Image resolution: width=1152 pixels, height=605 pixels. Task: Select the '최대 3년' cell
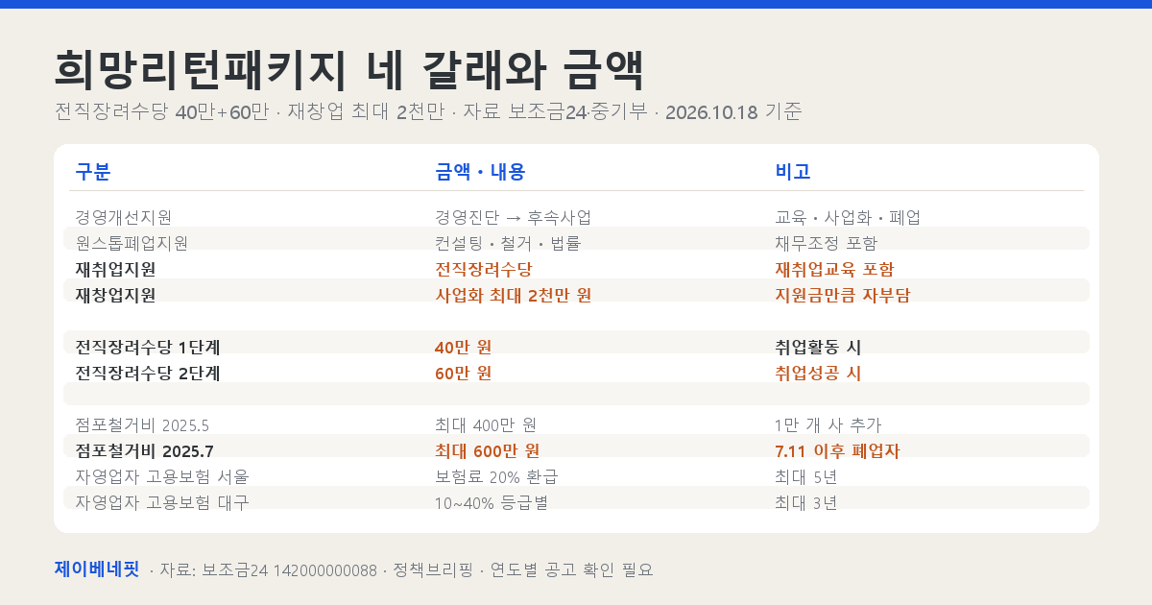tap(805, 502)
